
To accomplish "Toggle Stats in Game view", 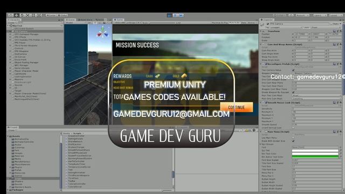I will (244, 23).
